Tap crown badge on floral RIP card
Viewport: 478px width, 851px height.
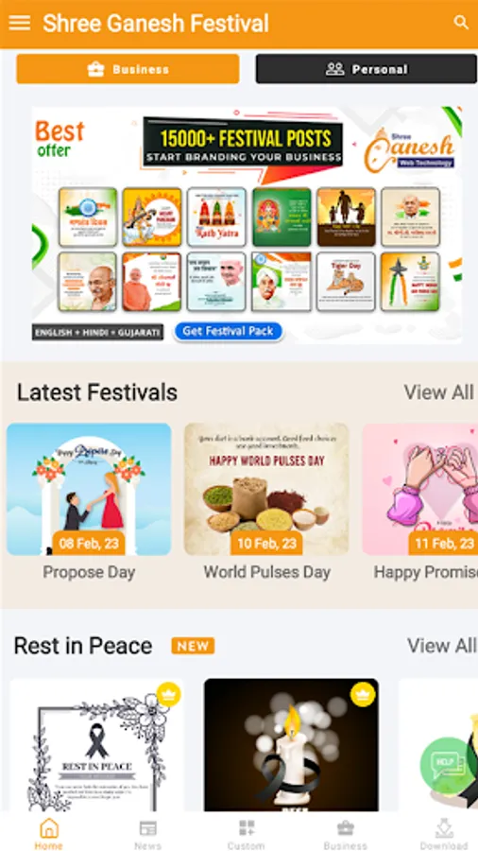(x=168, y=694)
